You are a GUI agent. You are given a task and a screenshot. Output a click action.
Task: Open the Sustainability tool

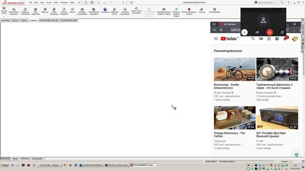tap(214, 10)
